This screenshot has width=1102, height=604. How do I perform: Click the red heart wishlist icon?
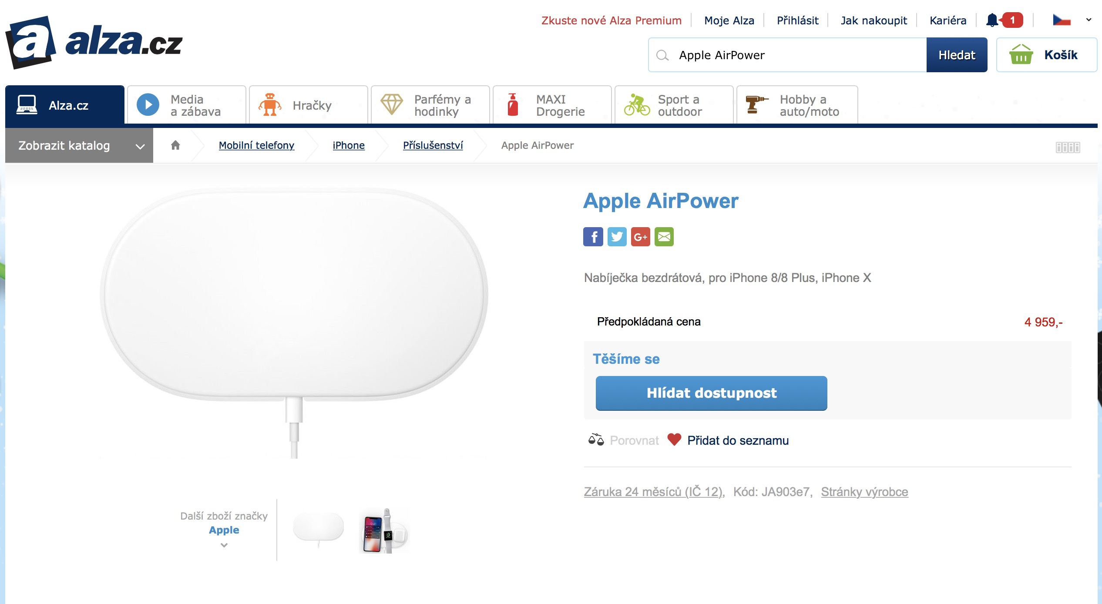tap(674, 440)
